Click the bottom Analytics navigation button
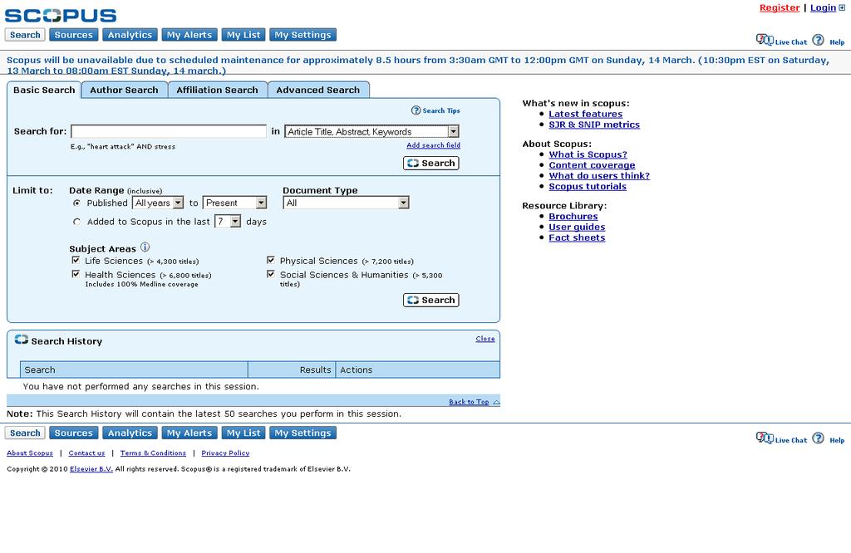The width and height of the screenshot is (851, 553). (130, 433)
